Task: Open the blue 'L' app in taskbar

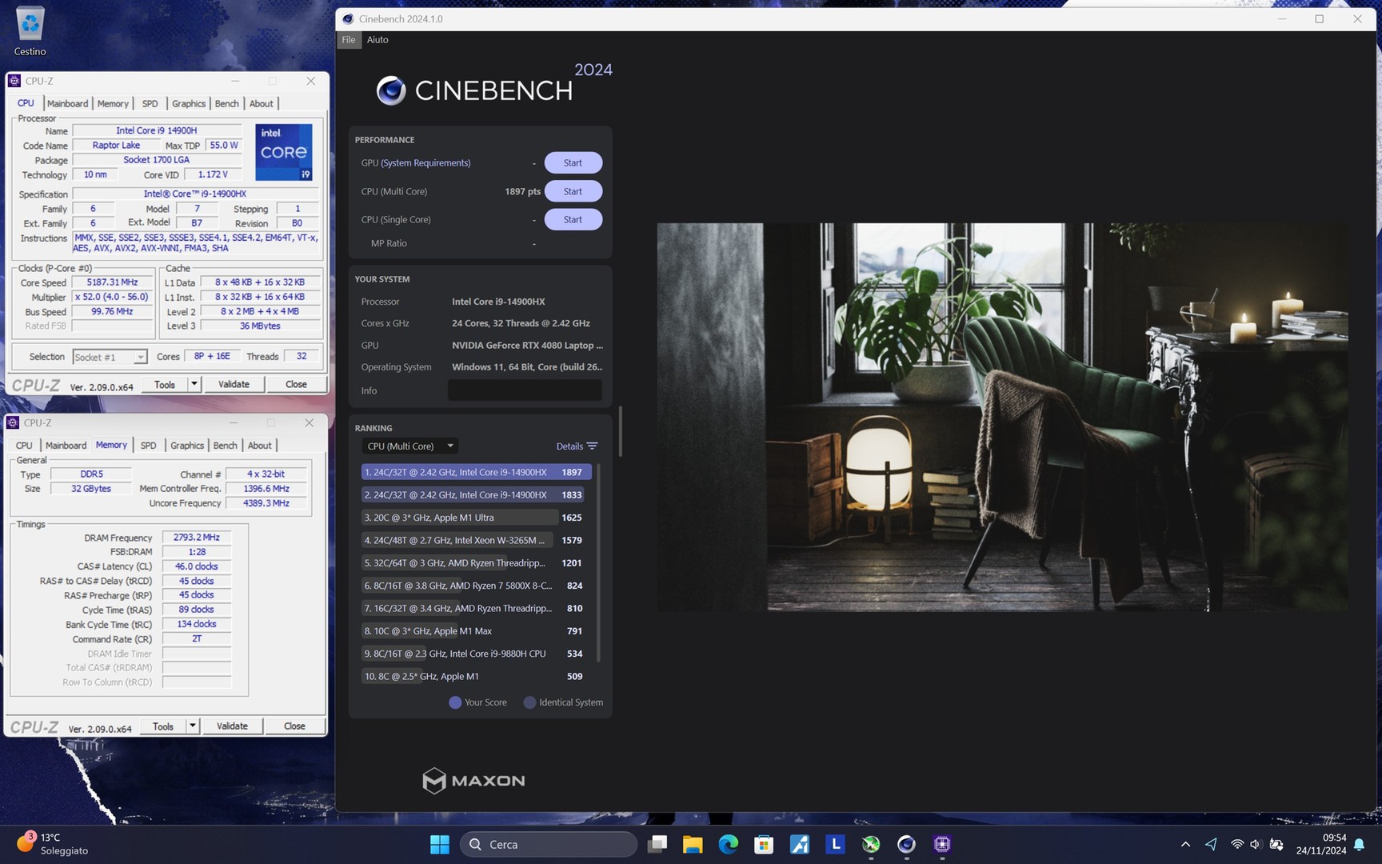Action: (835, 844)
